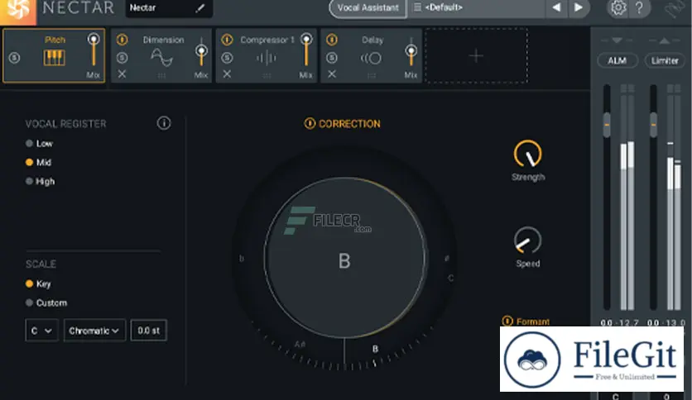Click the Dimension module drag handle

click(161, 76)
